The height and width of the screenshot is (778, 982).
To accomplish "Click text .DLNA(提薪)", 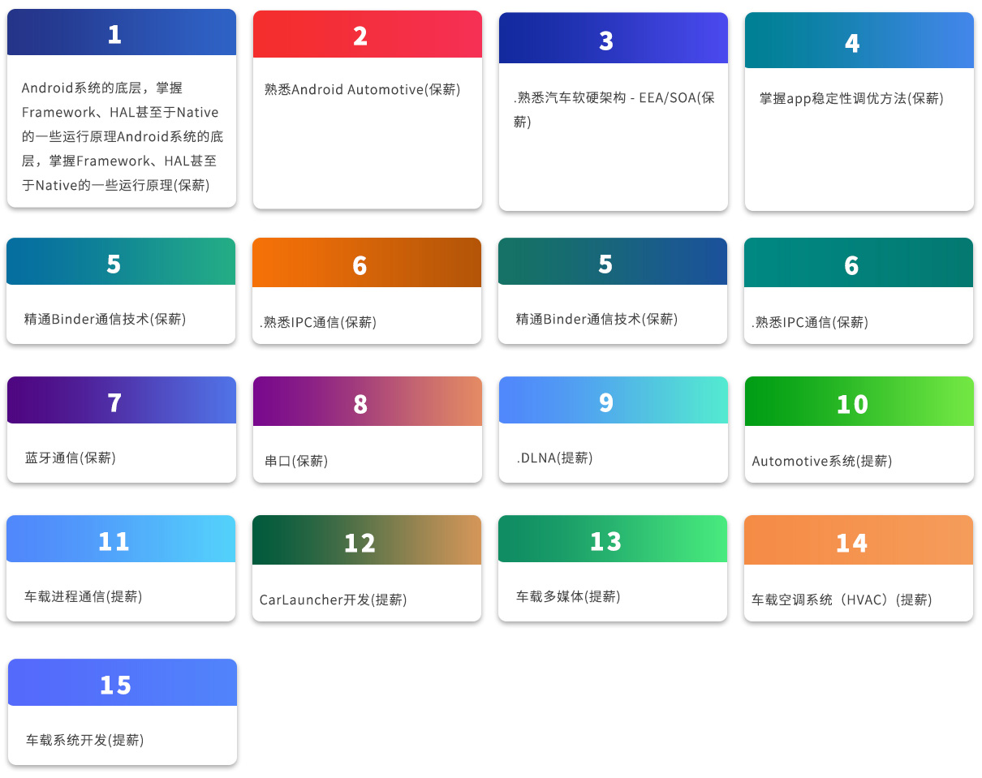I will 555,458.
